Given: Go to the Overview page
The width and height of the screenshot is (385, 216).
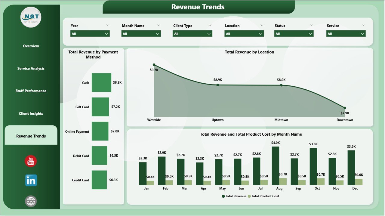Looking at the screenshot, I should [31, 46].
